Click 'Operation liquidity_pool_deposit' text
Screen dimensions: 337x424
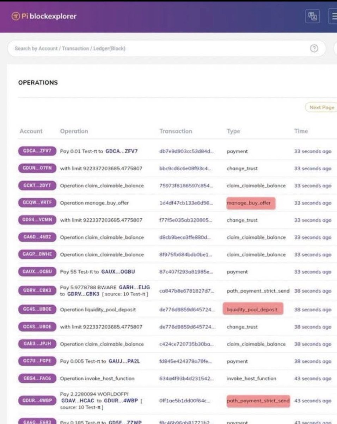point(98,310)
